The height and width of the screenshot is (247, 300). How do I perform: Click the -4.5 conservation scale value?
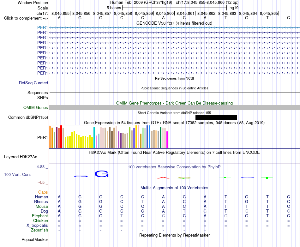click(x=41, y=183)
